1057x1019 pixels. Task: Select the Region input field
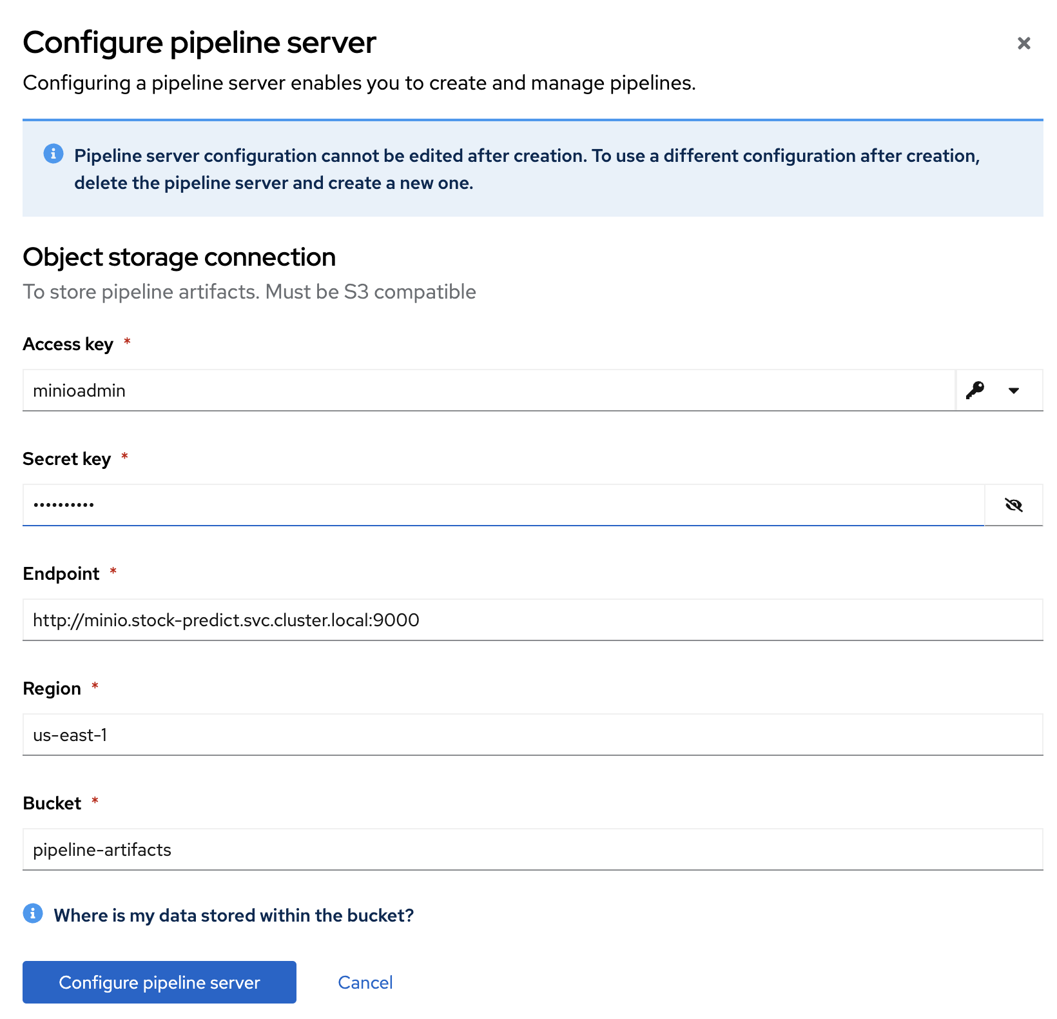(532, 735)
